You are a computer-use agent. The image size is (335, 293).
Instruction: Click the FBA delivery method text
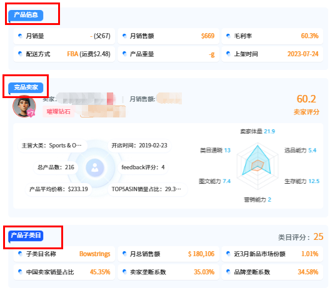[72, 54]
